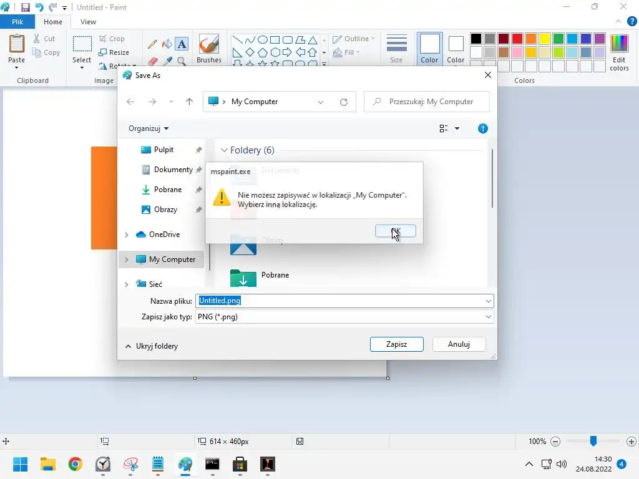Click the Up arrow in Save As dialog
The height and width of the screenshot is (479, 639).
pos(189,102)
